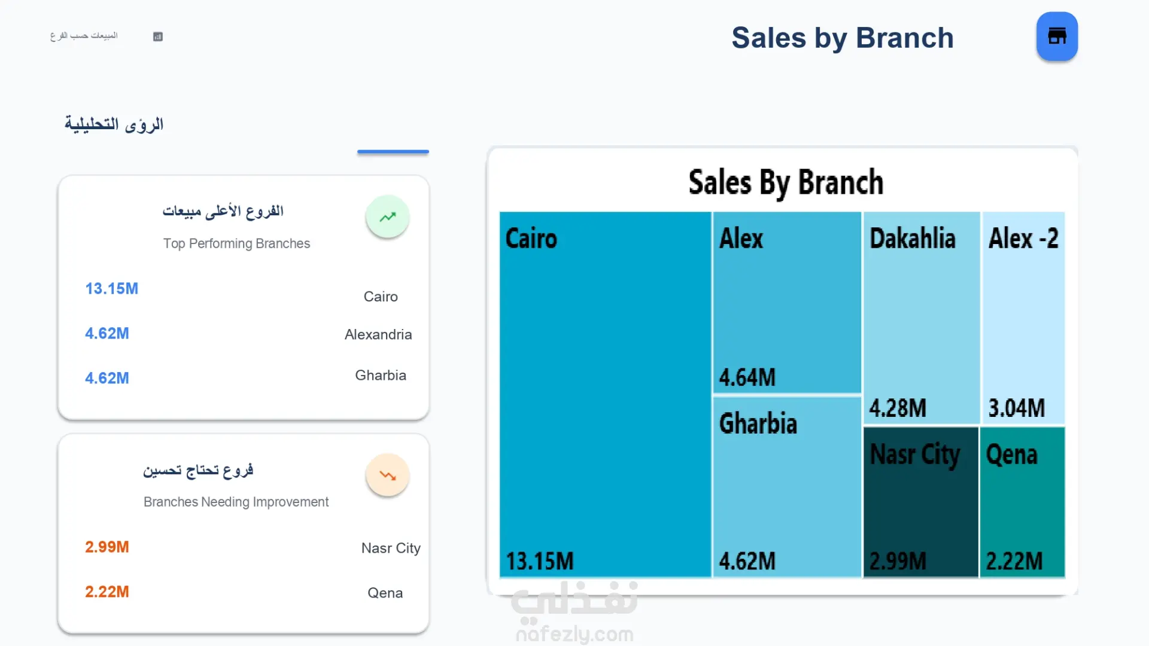
Task: Select the Alex -2 treemap tile
Action: pyautogui.click(x=1023, y=317)
